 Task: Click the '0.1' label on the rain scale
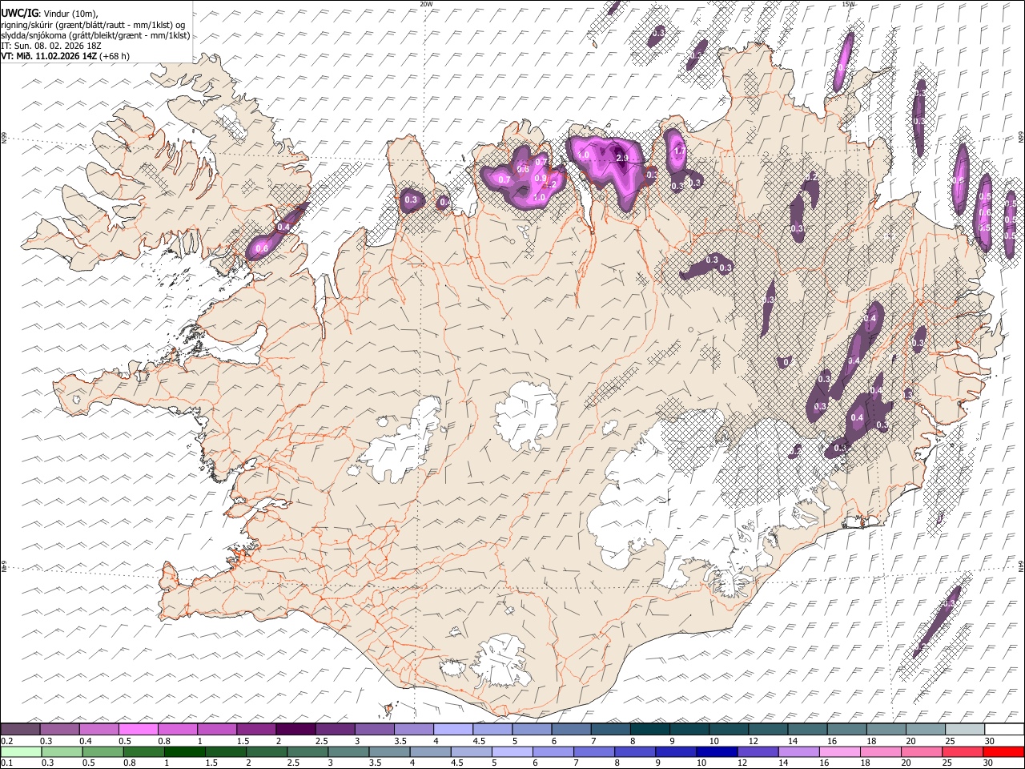[x=6, y=763]
